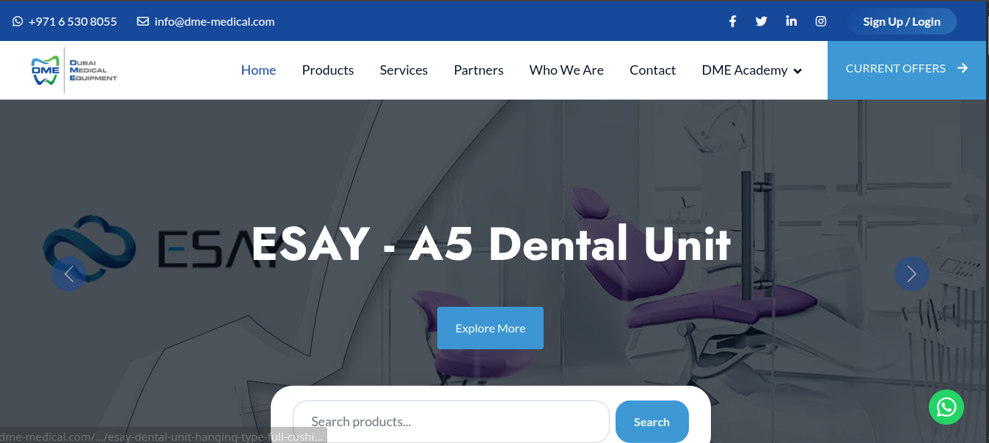Open the Instagram social icon
Viewport: 989px width, 443px height.
pyautogui.click(x=821, y=21)
